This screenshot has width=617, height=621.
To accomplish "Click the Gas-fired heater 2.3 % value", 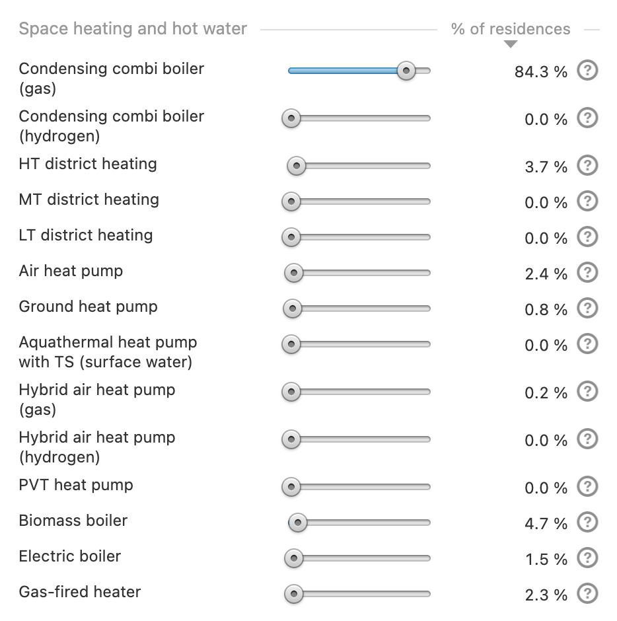I will tap(546, 595).
